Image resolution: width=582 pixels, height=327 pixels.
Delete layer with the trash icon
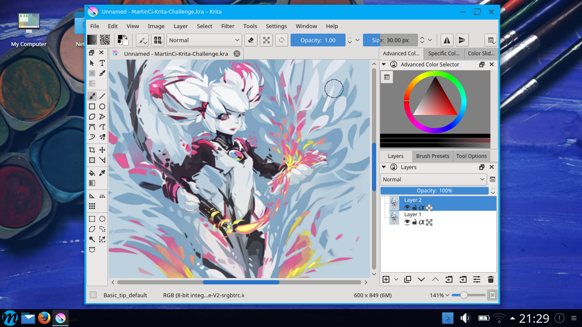coord(490,279)
